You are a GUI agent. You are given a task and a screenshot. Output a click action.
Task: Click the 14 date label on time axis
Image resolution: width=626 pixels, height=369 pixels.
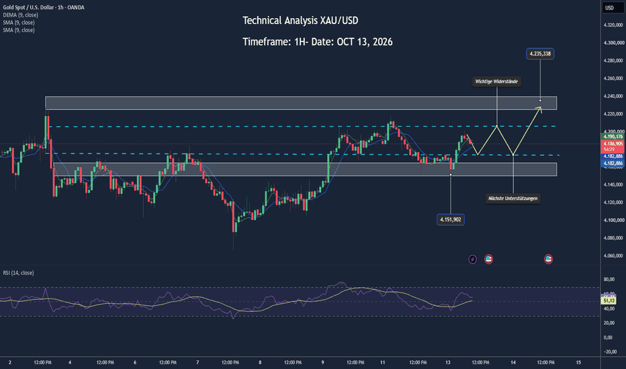click(x=513, y=362)
